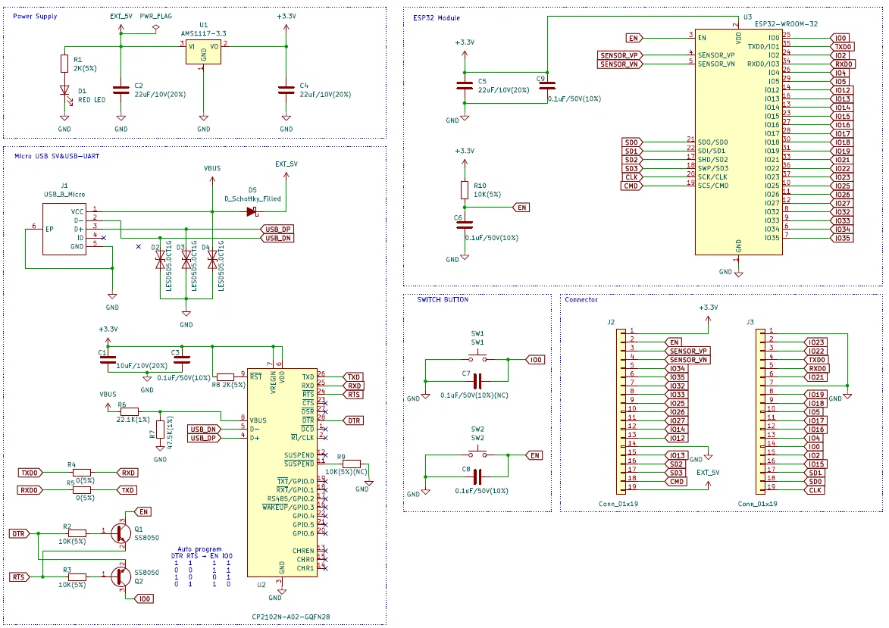Select the U2 CP2102N chip body
889x628 pixels.
pos(282,471)
